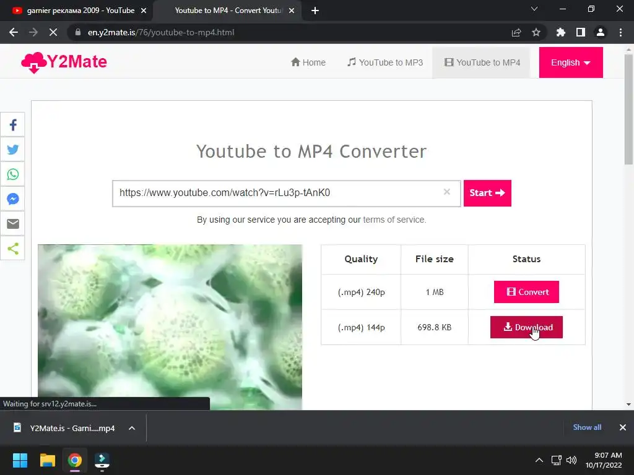Share page via email icon

coord(13,223)
